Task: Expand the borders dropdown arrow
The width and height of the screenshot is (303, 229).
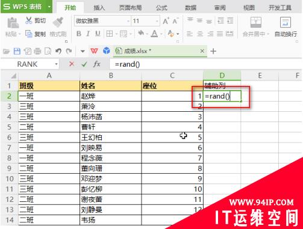Action: pos(116,34)
